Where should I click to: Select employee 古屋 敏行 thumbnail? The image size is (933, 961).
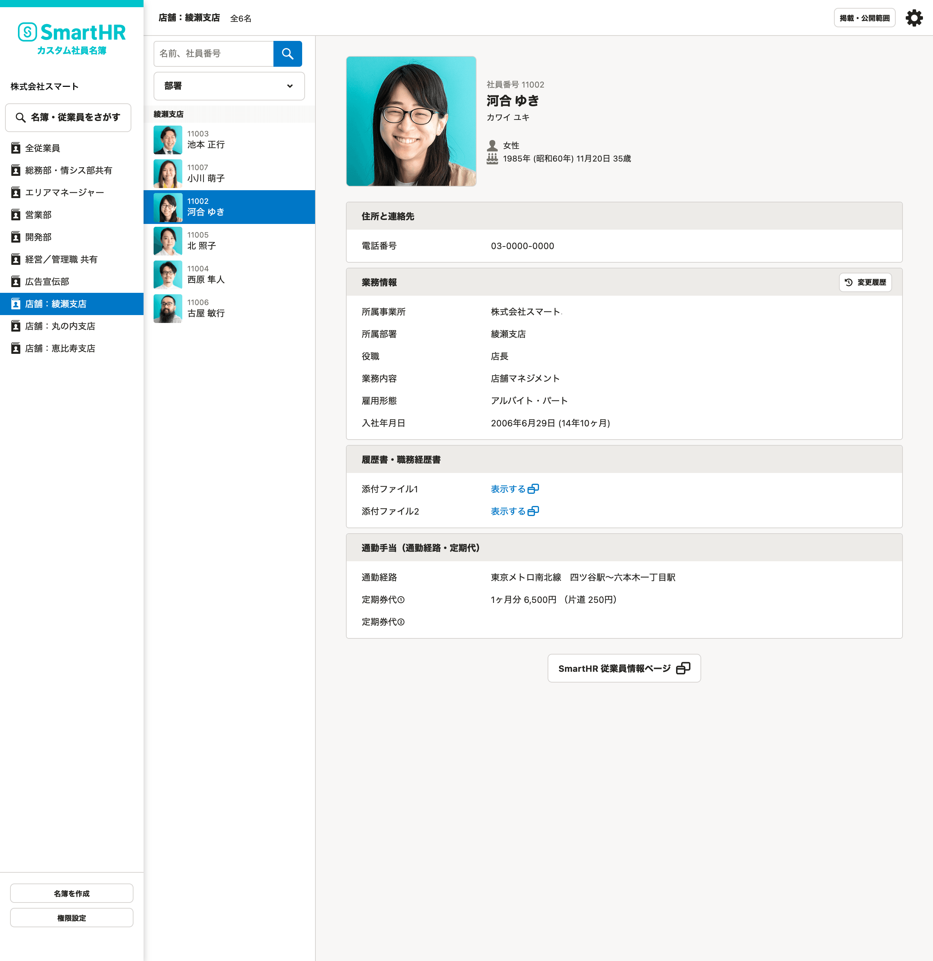coord(168,308)
